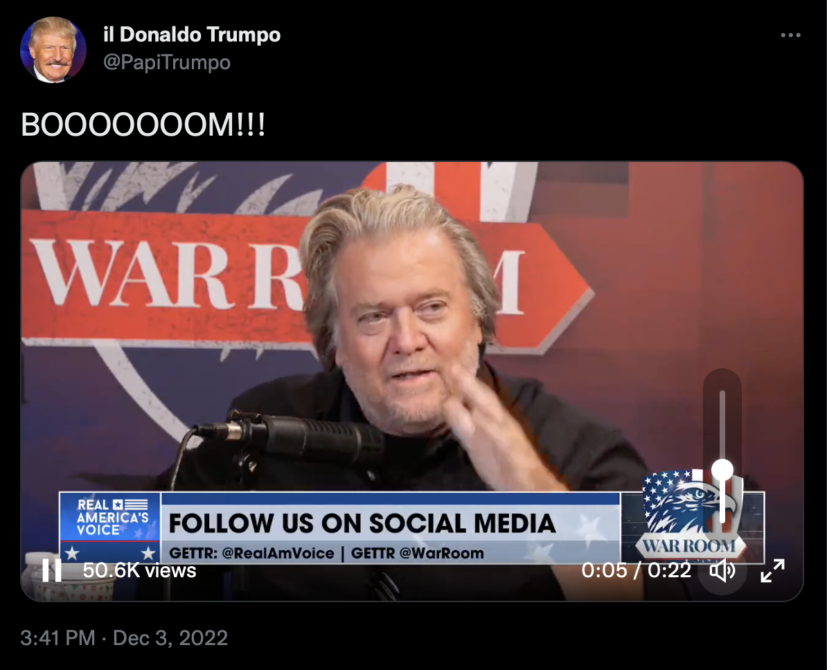Open the il Donaldo Trumpo display name
Viewport: 827px width, 670px height.
pyautogui.click(x=192, y=35)
